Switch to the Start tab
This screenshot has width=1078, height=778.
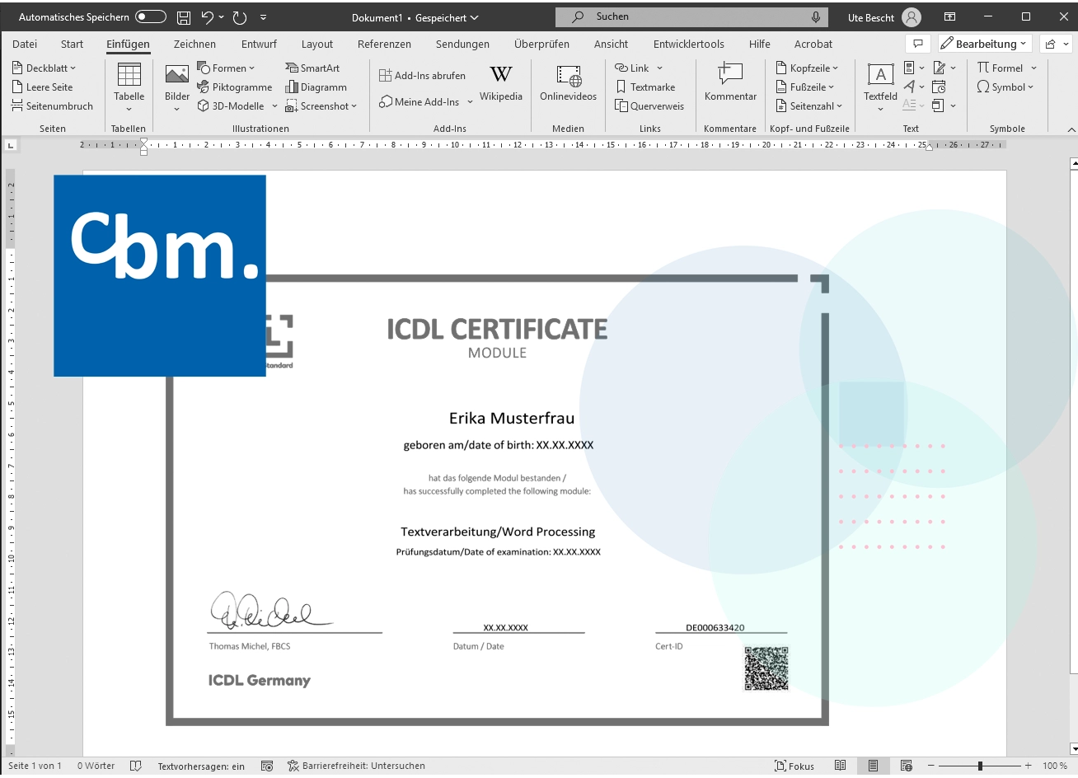72,45
